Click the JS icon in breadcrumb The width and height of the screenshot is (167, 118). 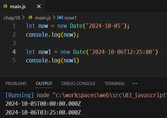30,17
